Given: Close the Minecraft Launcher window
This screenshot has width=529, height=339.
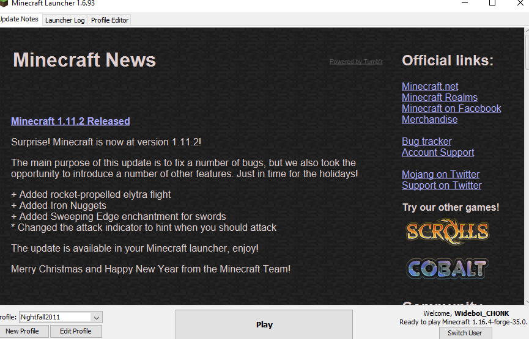Looking at the screenshot, I should tap(520, 3).
